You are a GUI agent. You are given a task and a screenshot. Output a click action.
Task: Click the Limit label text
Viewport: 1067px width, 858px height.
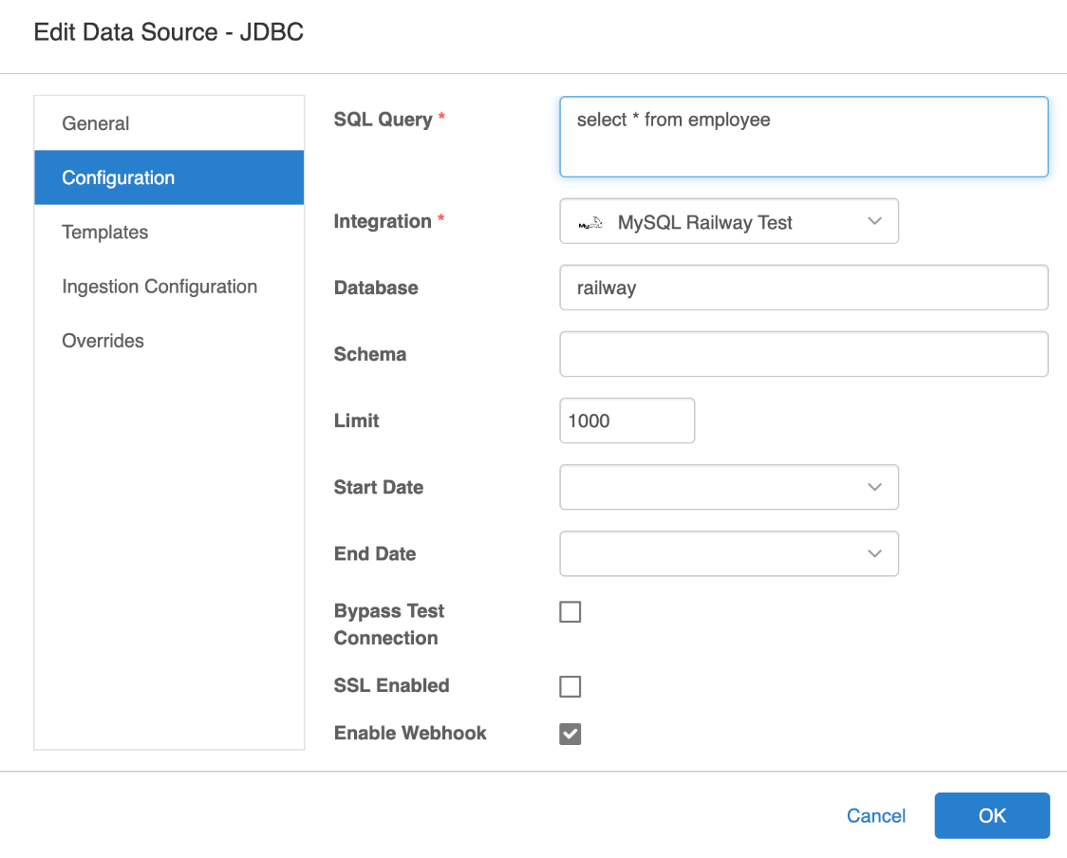(356, 420)
